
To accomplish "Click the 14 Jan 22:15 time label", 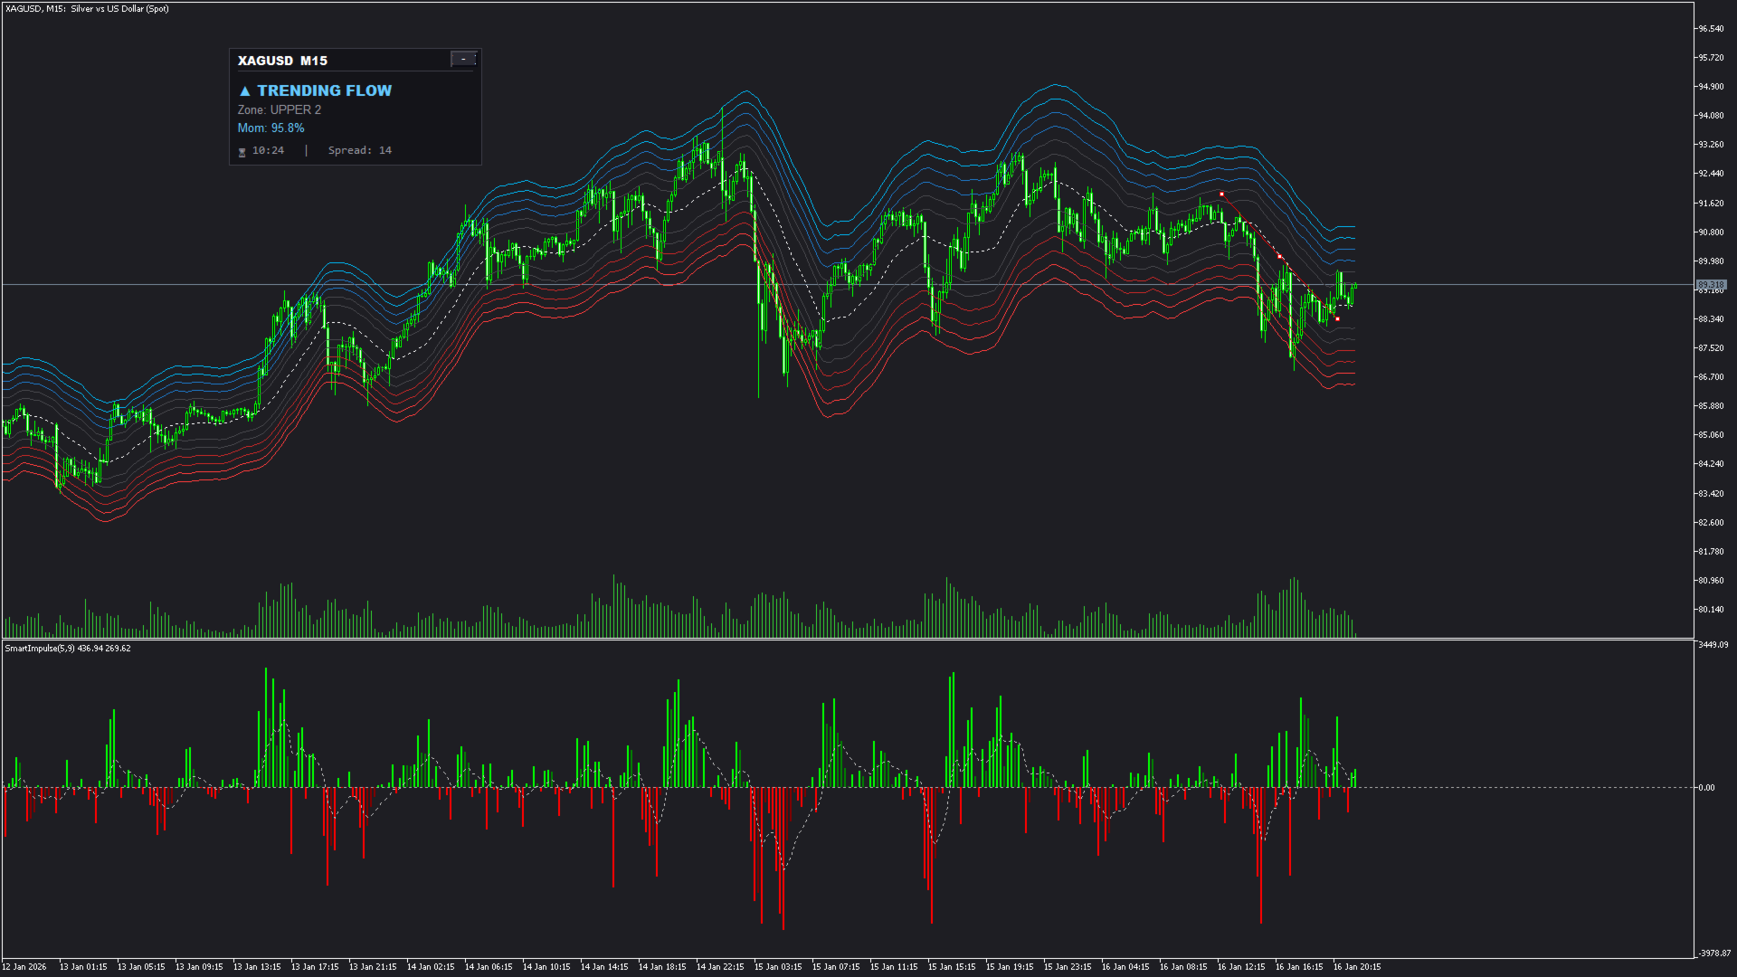I will pos(720,967).
